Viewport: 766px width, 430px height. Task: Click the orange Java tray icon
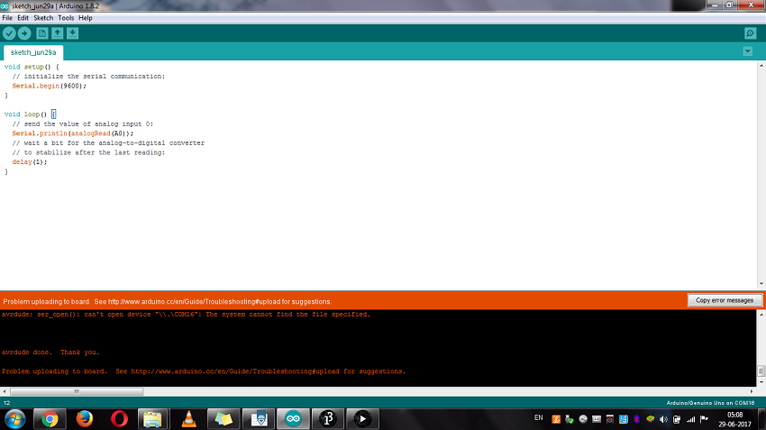pos(556,419)
